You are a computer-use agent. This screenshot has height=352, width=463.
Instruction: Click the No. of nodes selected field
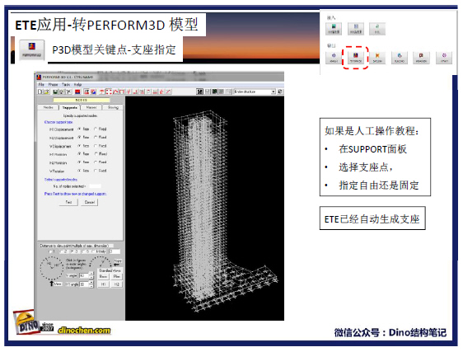tap(95, 186)
